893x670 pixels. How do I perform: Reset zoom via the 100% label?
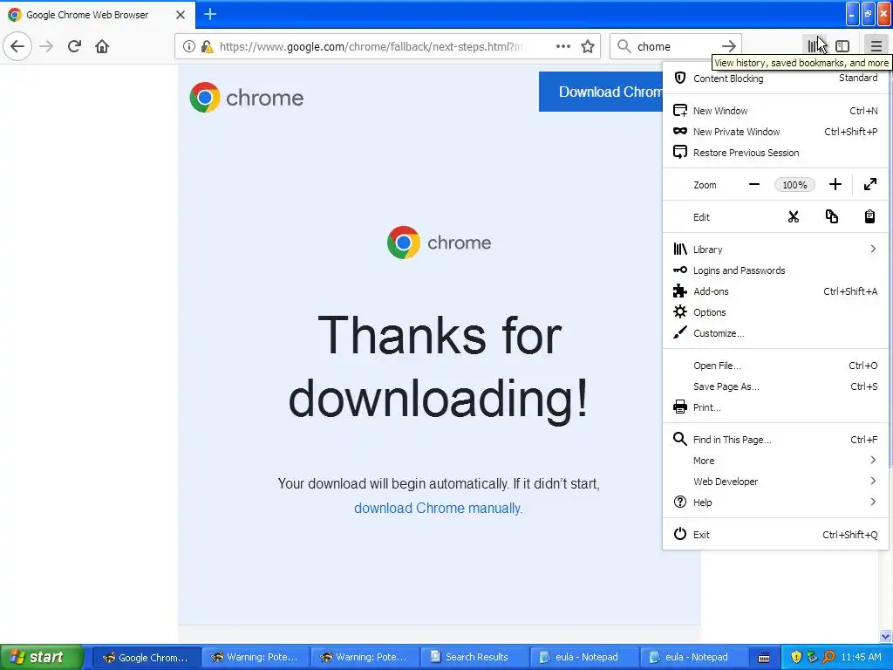tap(794, 185)
